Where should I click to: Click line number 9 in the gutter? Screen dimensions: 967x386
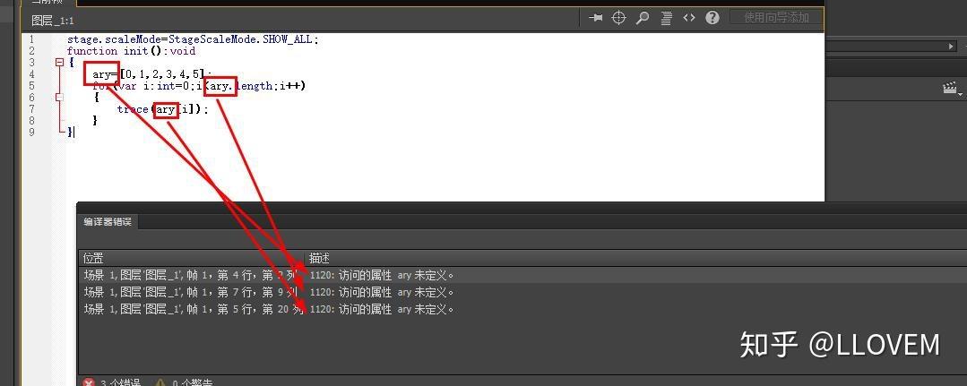pos(31,132)
